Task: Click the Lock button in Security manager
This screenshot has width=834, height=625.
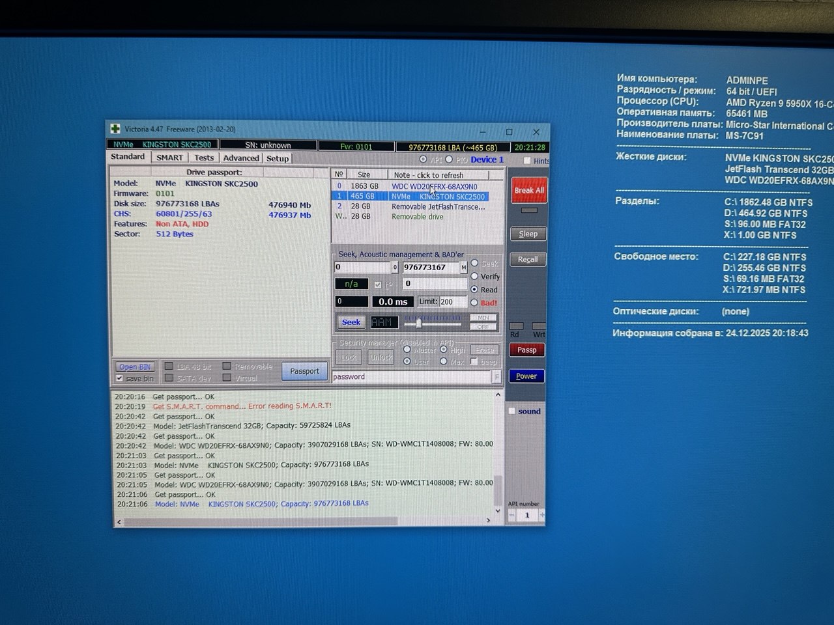Action: (349, 357)
